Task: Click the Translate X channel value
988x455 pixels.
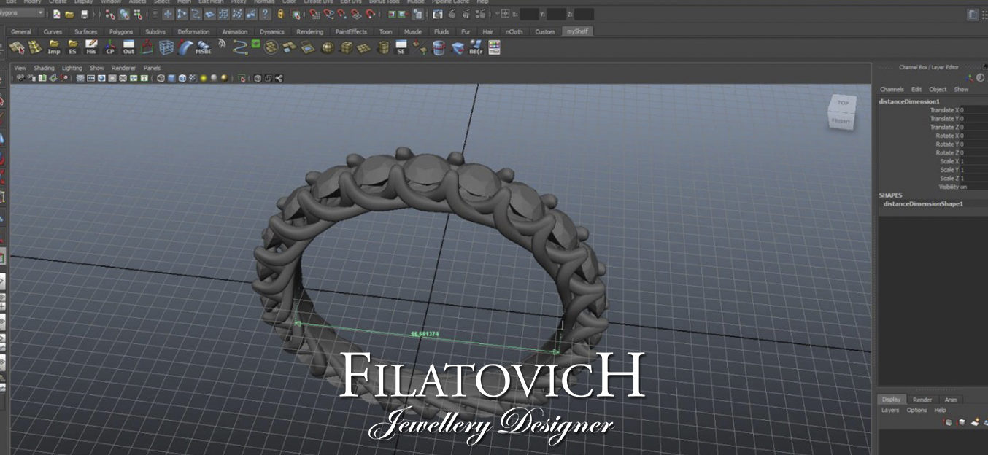Action: pyautogui.click(x=976, y=110)
